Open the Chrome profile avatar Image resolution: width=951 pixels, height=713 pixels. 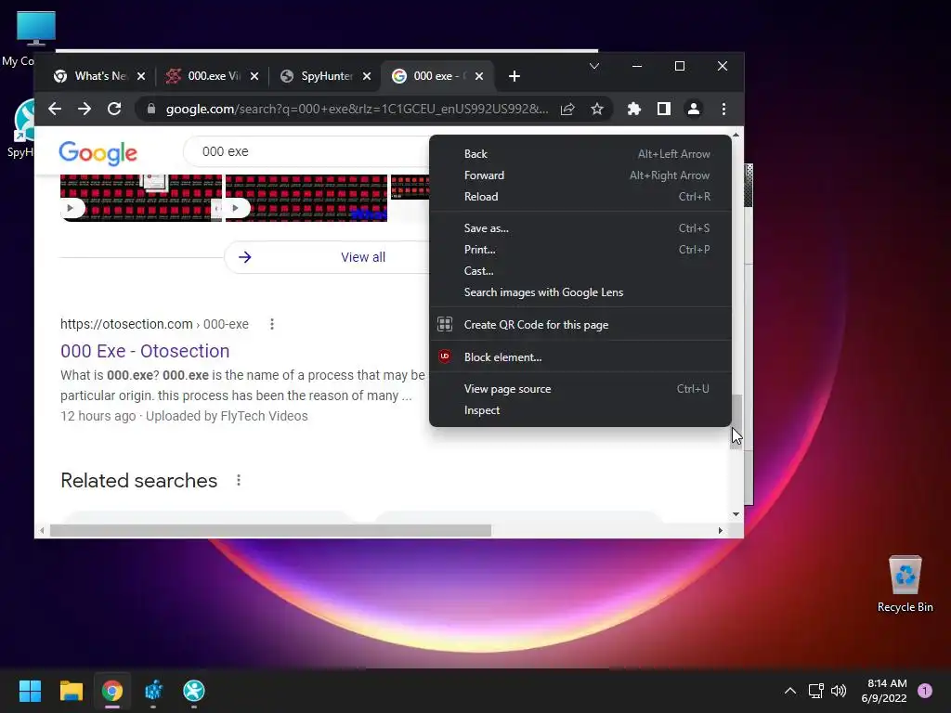point(693,110)
